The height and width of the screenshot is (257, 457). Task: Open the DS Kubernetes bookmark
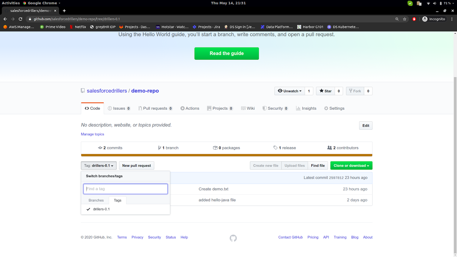(343, 27)
